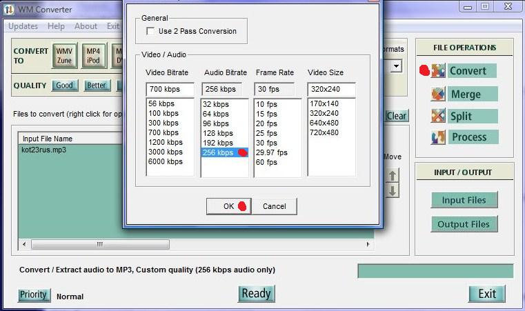The width and height of the screenshot is (525, 311).
Task: Click the Merge files icon
Action: click(x=439, y=94)
